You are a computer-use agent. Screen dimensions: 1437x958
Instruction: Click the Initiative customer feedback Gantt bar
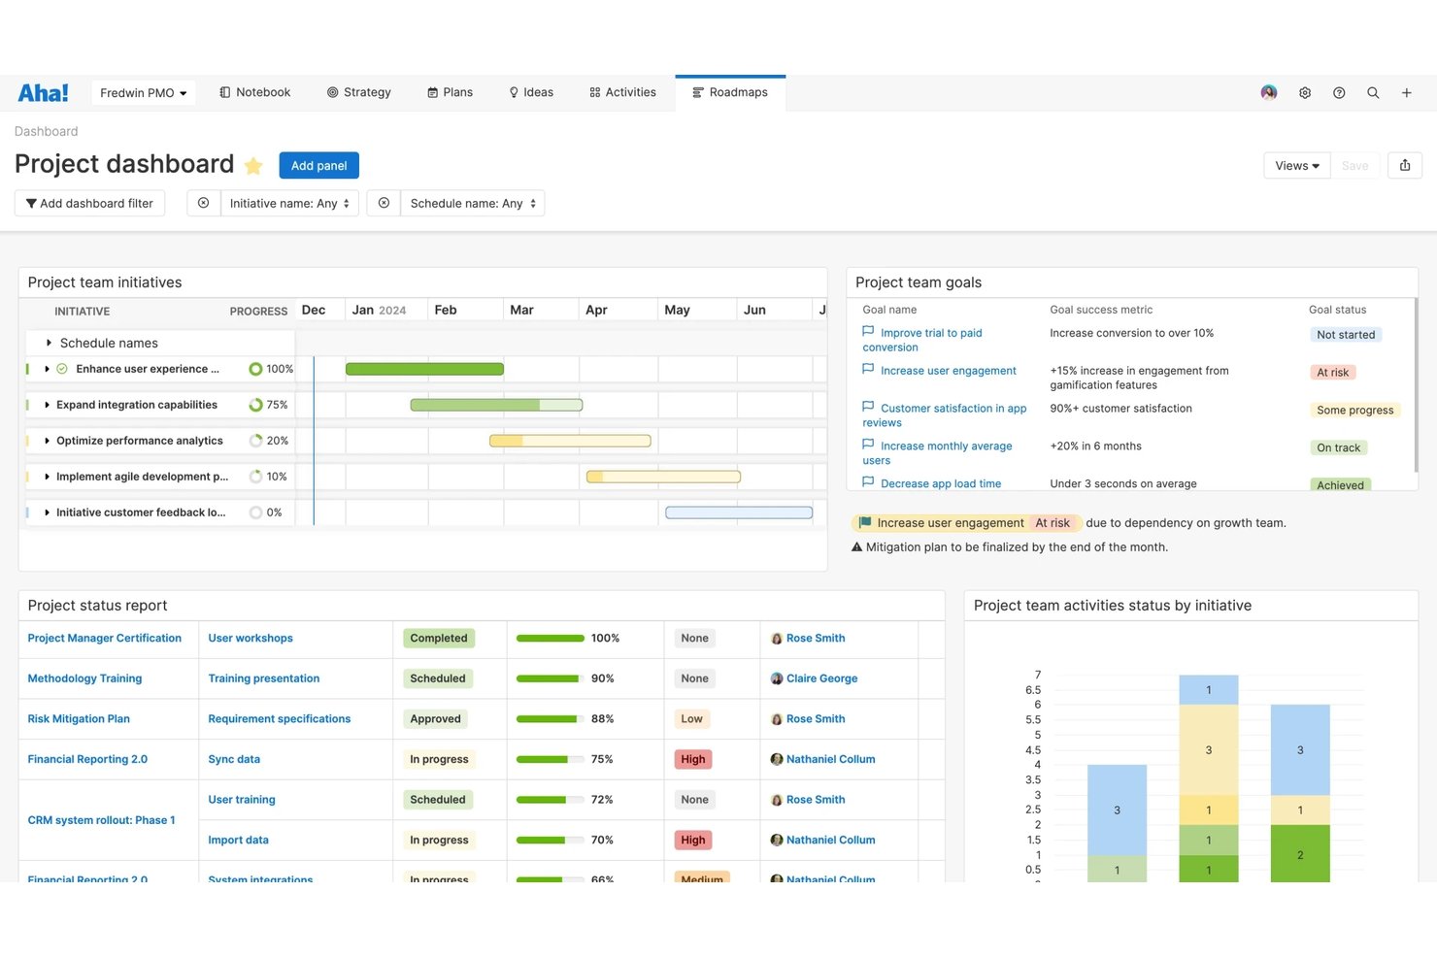pyautogui.click(x=739, y=512)
